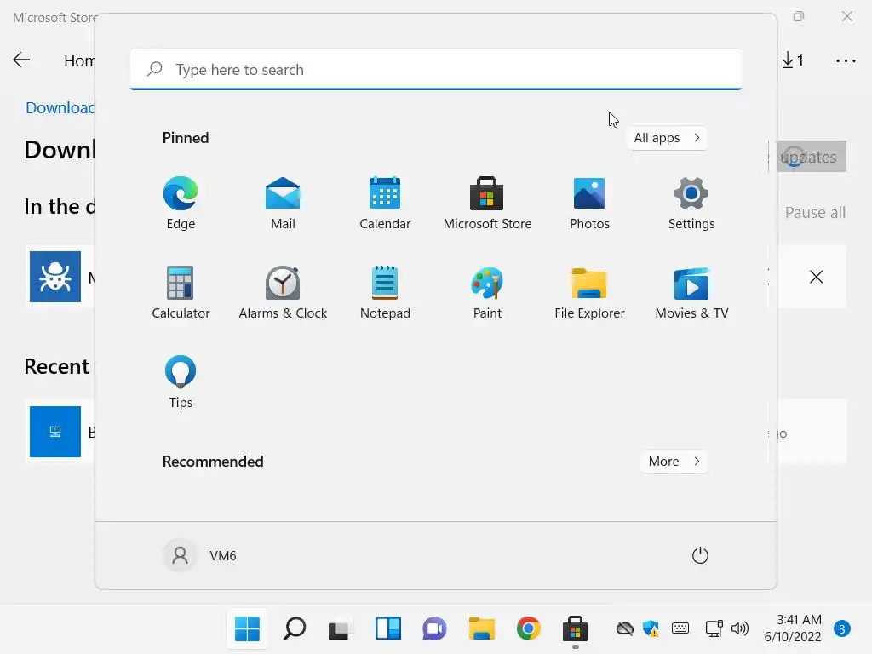
Task: Open the clock showing 3:41 AM
Action: (793, 628)
